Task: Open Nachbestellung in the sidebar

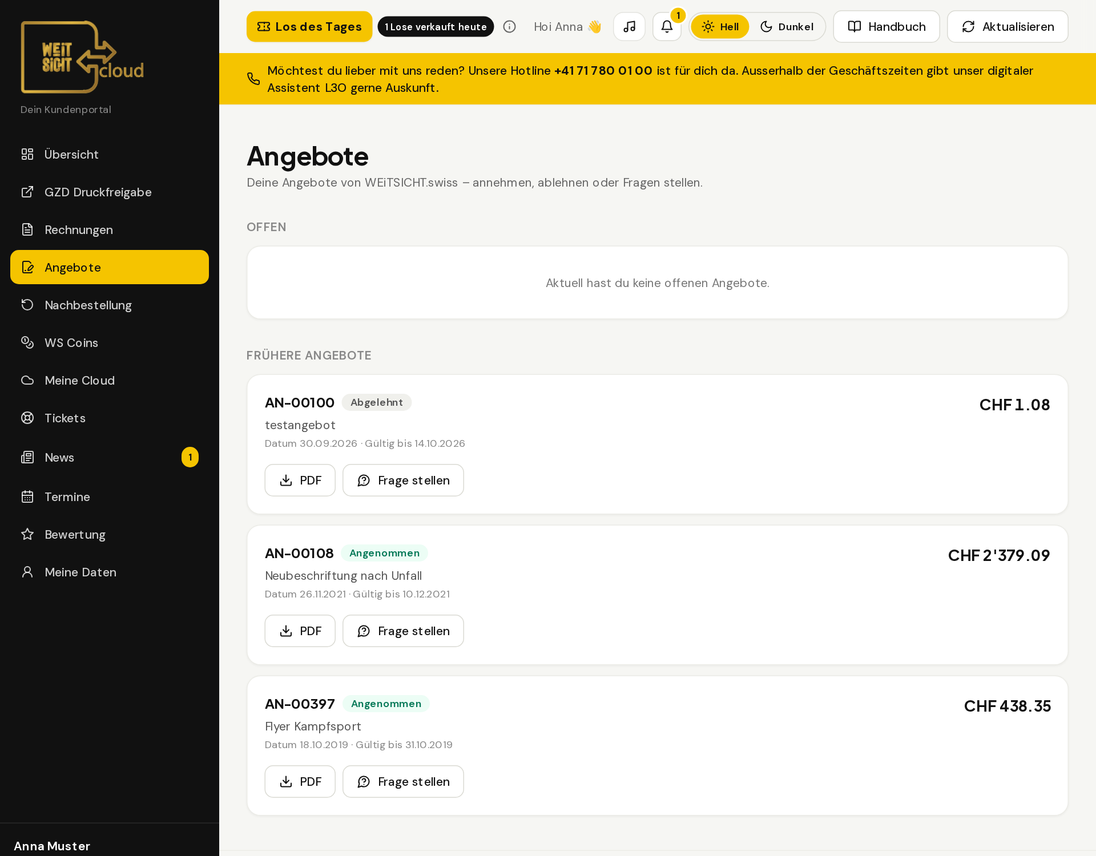Action: [x=110, y=305]
